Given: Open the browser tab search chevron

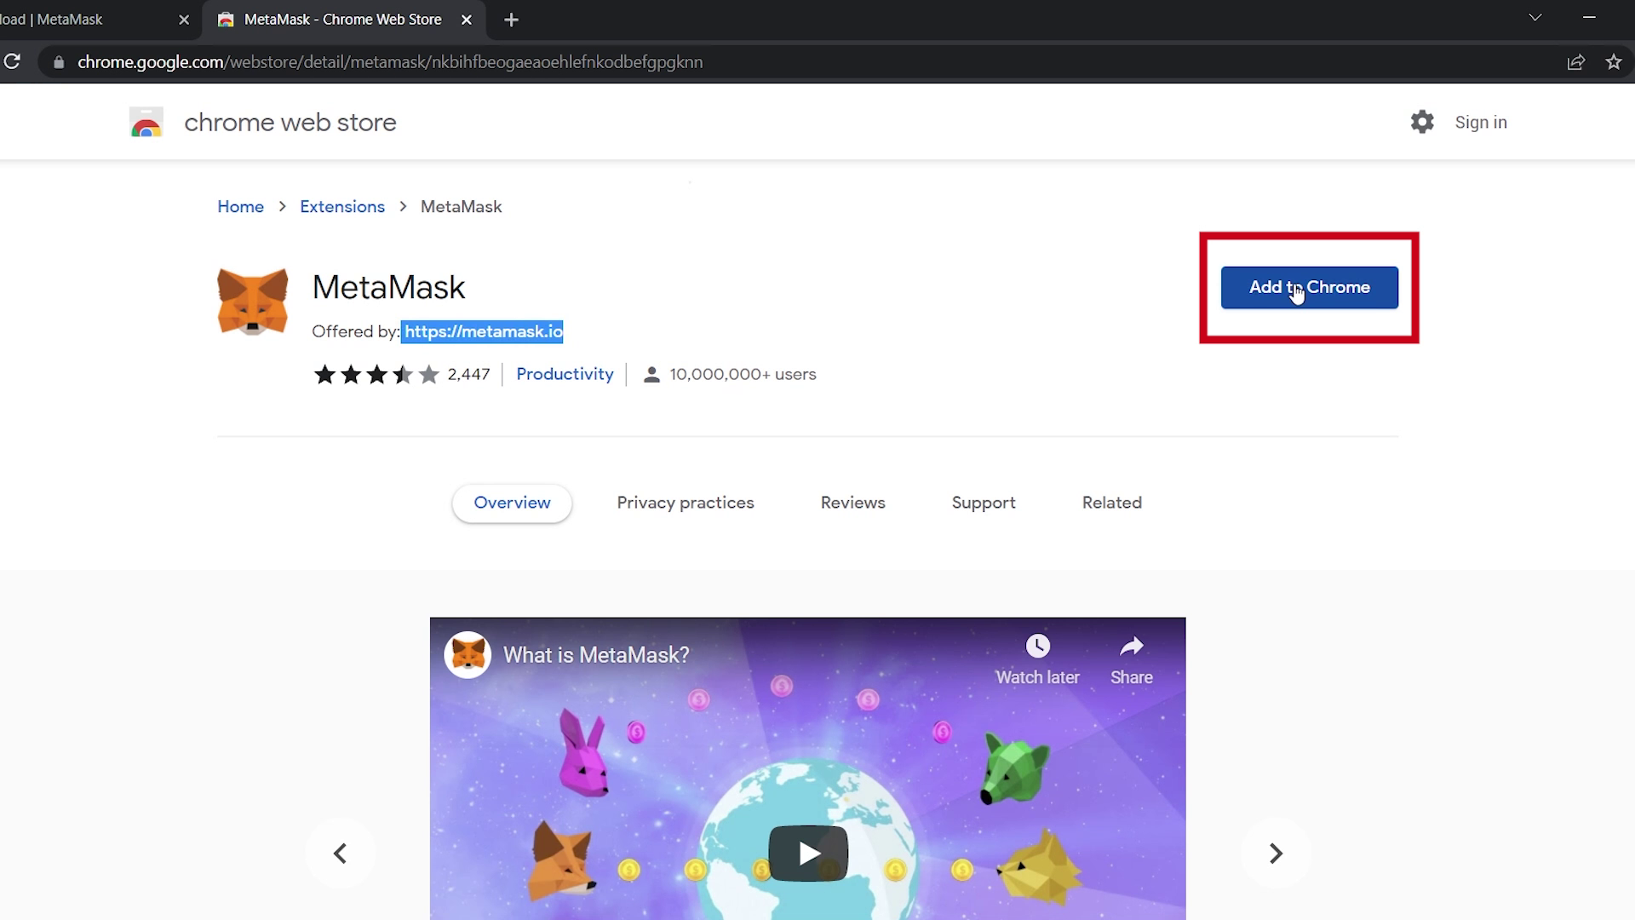Looking at the screenshot, I should coord(1535,17).
